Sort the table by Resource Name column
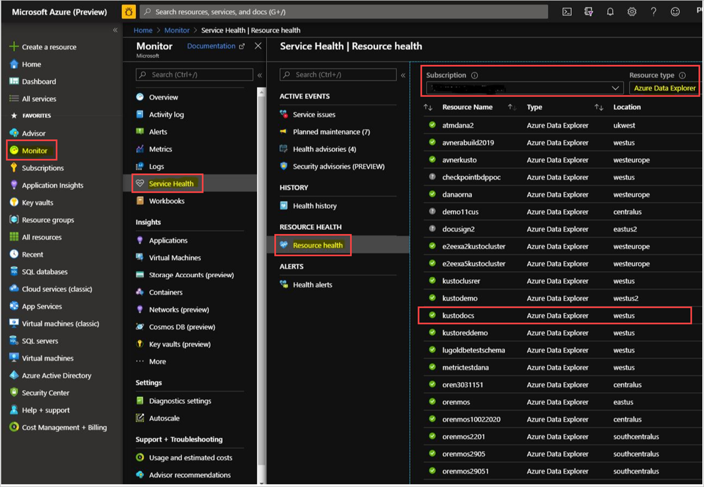 [467, 107]
